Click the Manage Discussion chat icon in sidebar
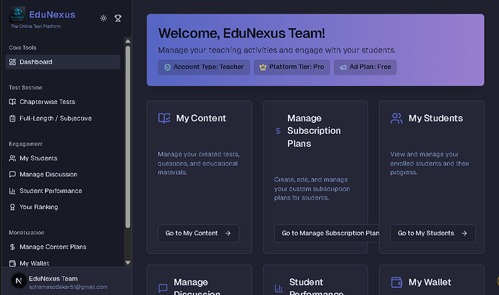Viewport: 499px width, 295px height. pos(12,174)
